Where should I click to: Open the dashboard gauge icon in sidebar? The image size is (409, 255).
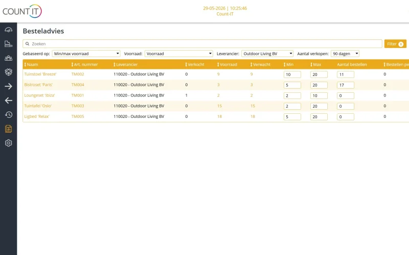[8, 30]
